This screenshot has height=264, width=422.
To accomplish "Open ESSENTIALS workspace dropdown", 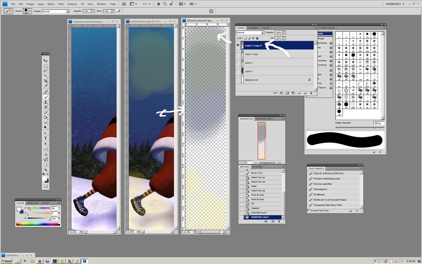I will point(395,4).
